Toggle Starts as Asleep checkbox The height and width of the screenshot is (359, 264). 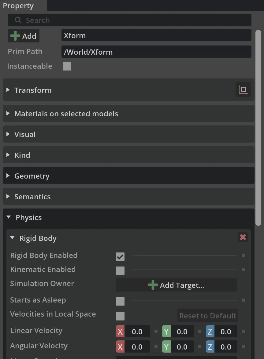tap(120, 301)
